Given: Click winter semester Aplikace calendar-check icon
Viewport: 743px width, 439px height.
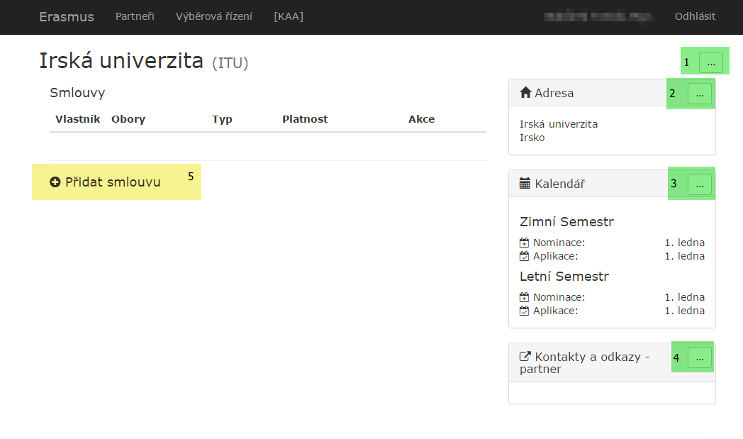Looking at the screenshot, I should pos(525,256).
